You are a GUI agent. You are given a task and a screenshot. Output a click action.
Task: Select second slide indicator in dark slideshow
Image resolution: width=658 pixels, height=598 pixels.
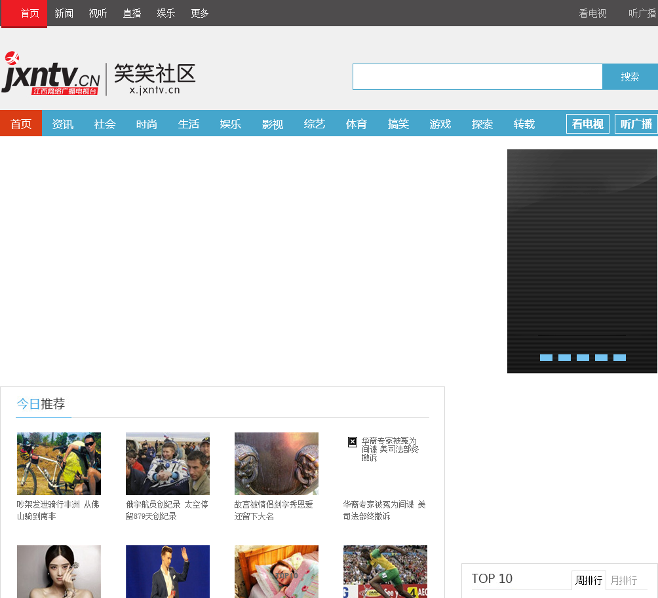[564, 358]
